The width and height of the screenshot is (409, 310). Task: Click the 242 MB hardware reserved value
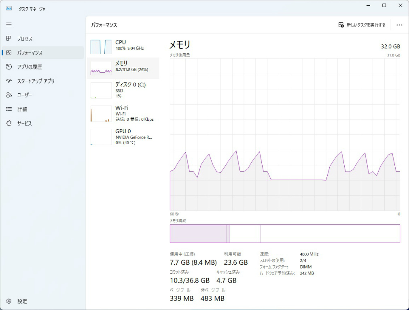(307, 273)
